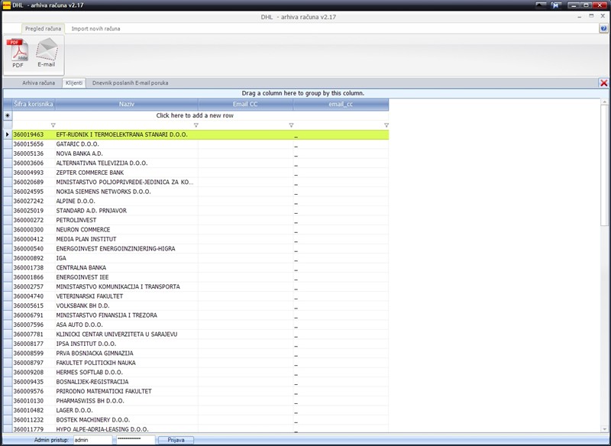Select the NEURON COMMERCE cell
This screenshot has height=446, width=611.
tap(127, 230)
